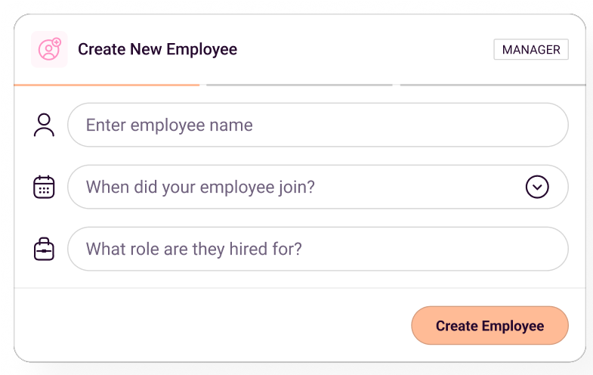The image size is (593, 375).
Task: Select the third grey progress step
Action: 493,85
